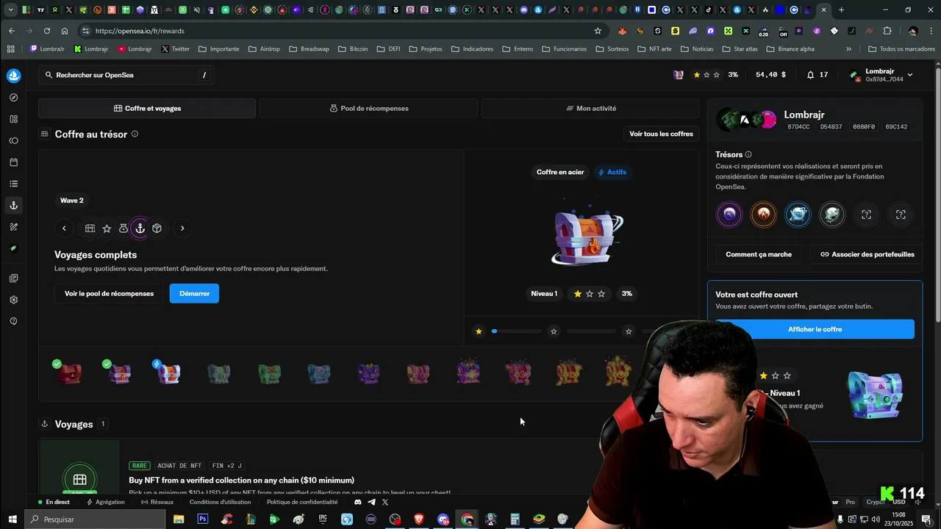941x529 pixels.
Task: Go to previous wave step arrow
Action: (x=64, y=228)
